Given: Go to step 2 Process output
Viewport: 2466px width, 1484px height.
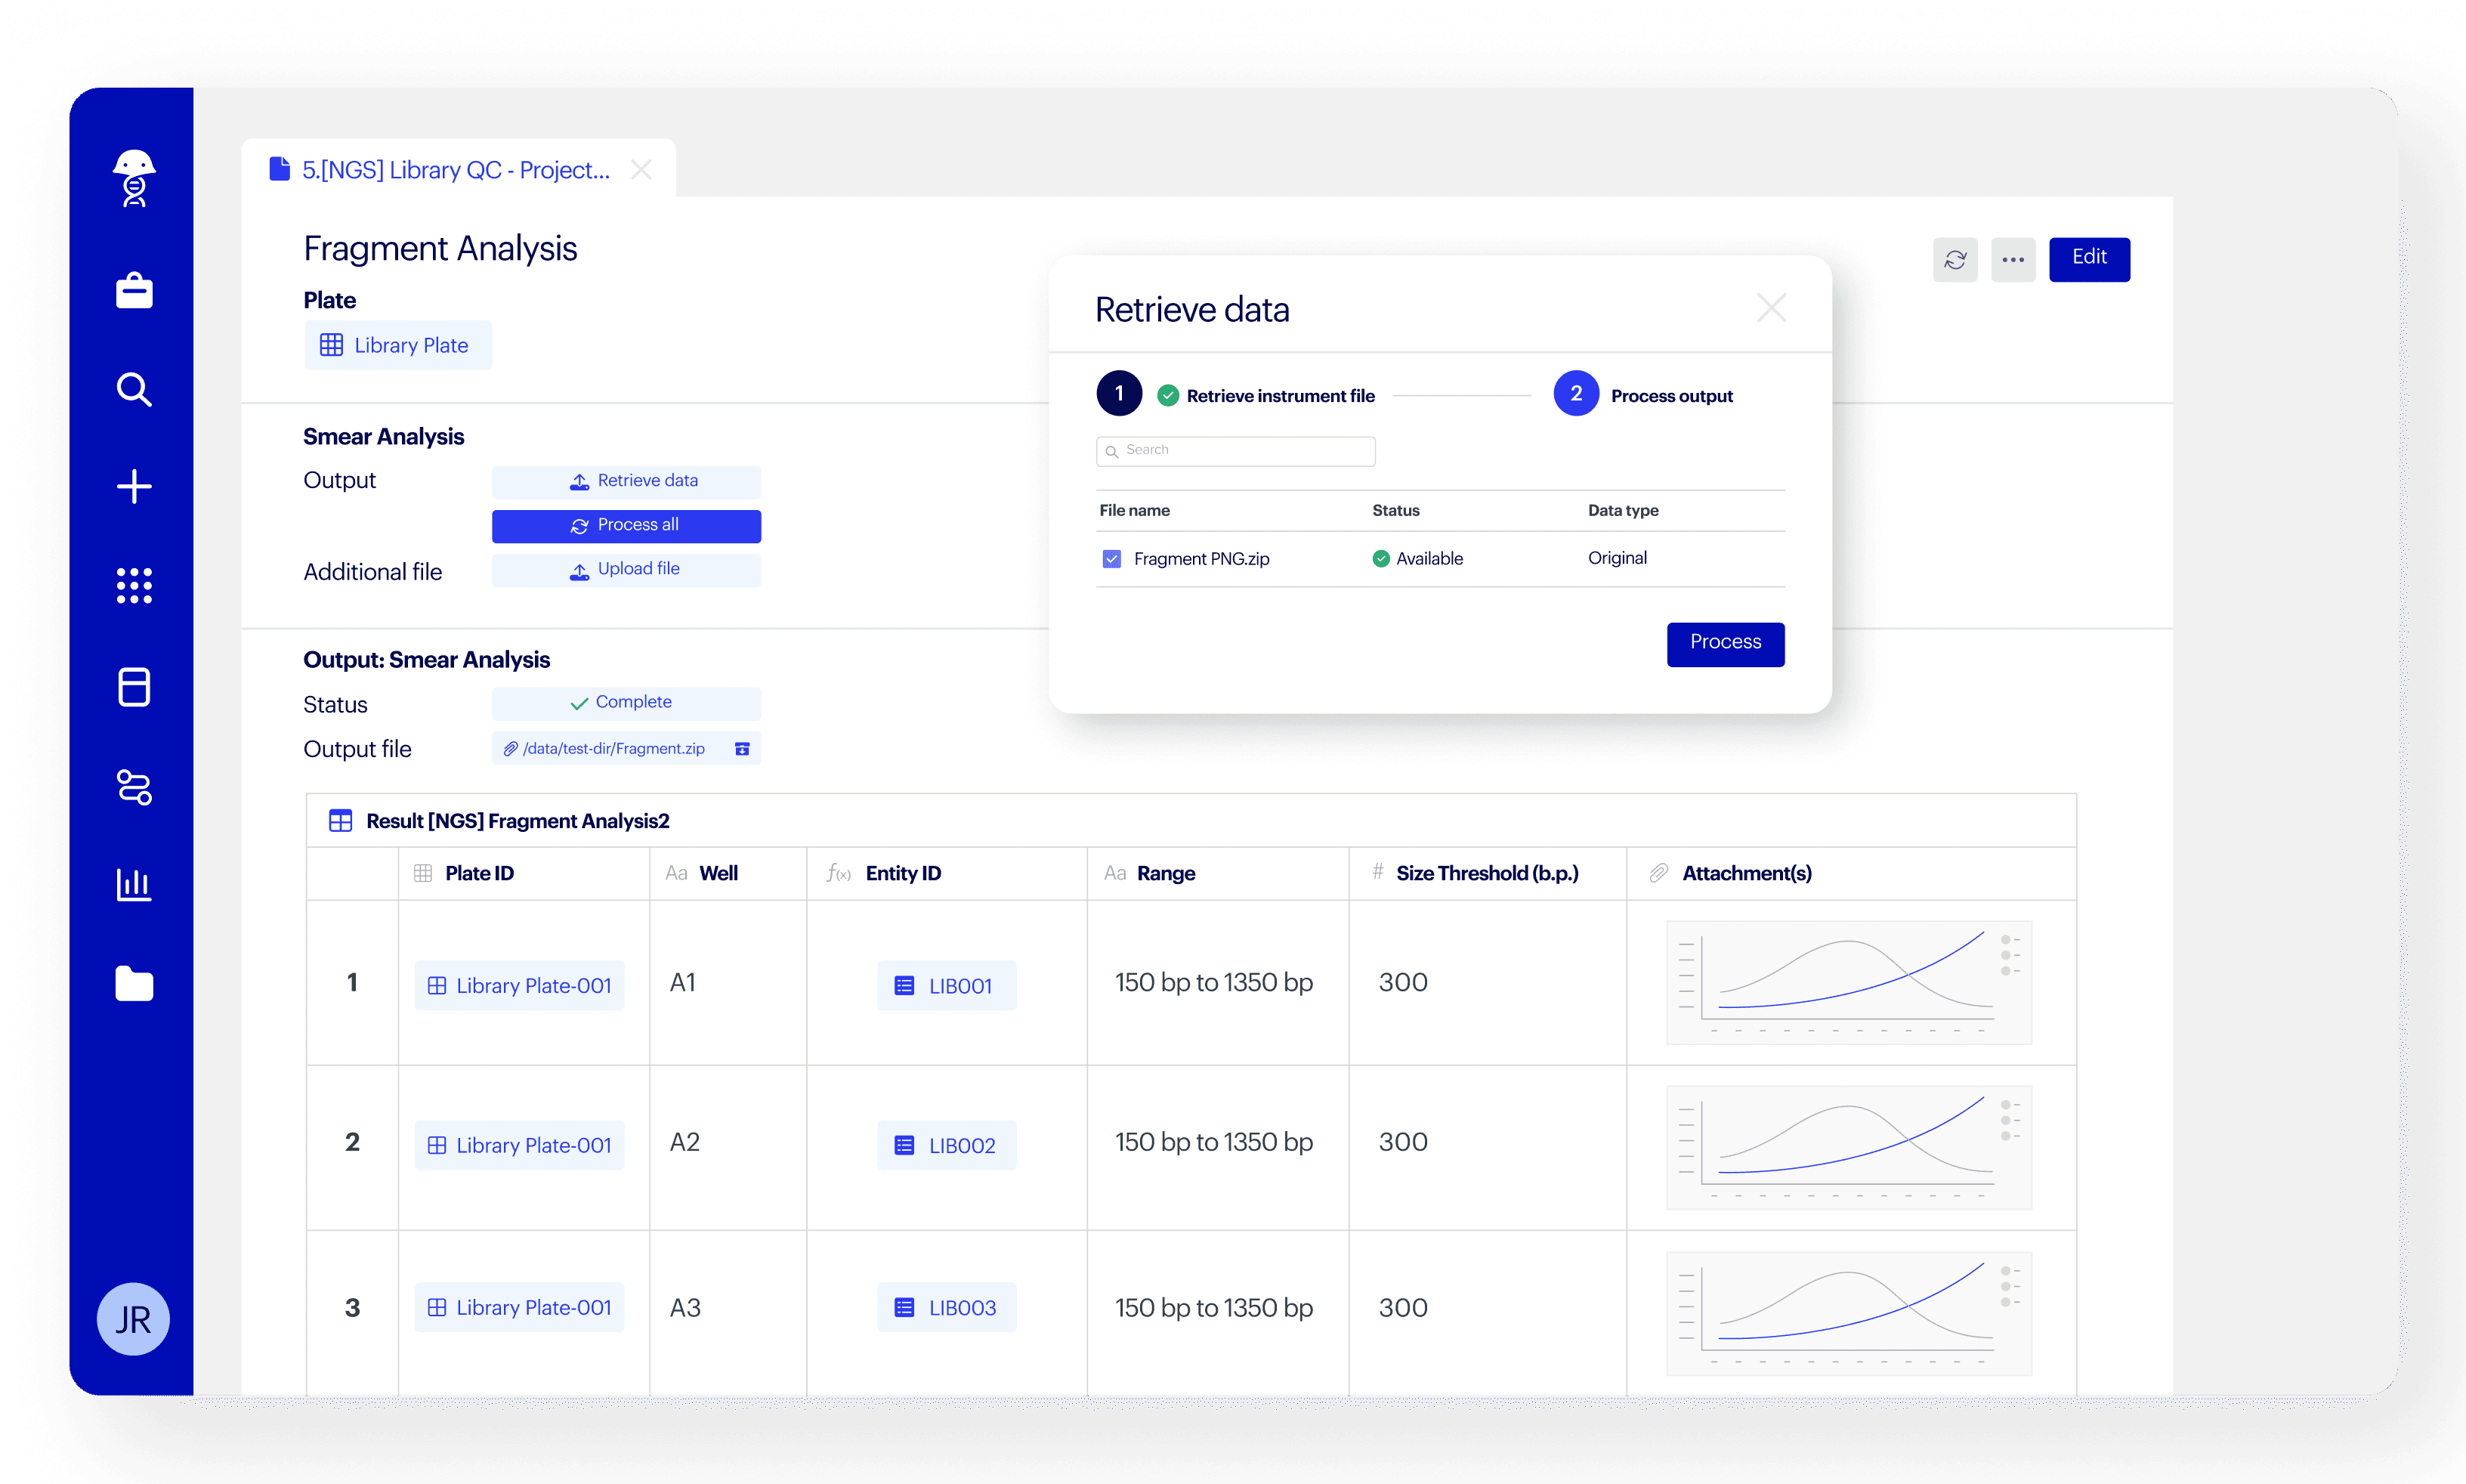Looking at the screenshot, I should pyautogui.click(x=1575, y=394).
